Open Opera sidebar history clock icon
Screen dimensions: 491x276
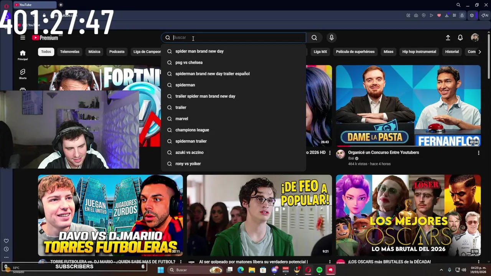pyautogui.click(x=6, y=249)
